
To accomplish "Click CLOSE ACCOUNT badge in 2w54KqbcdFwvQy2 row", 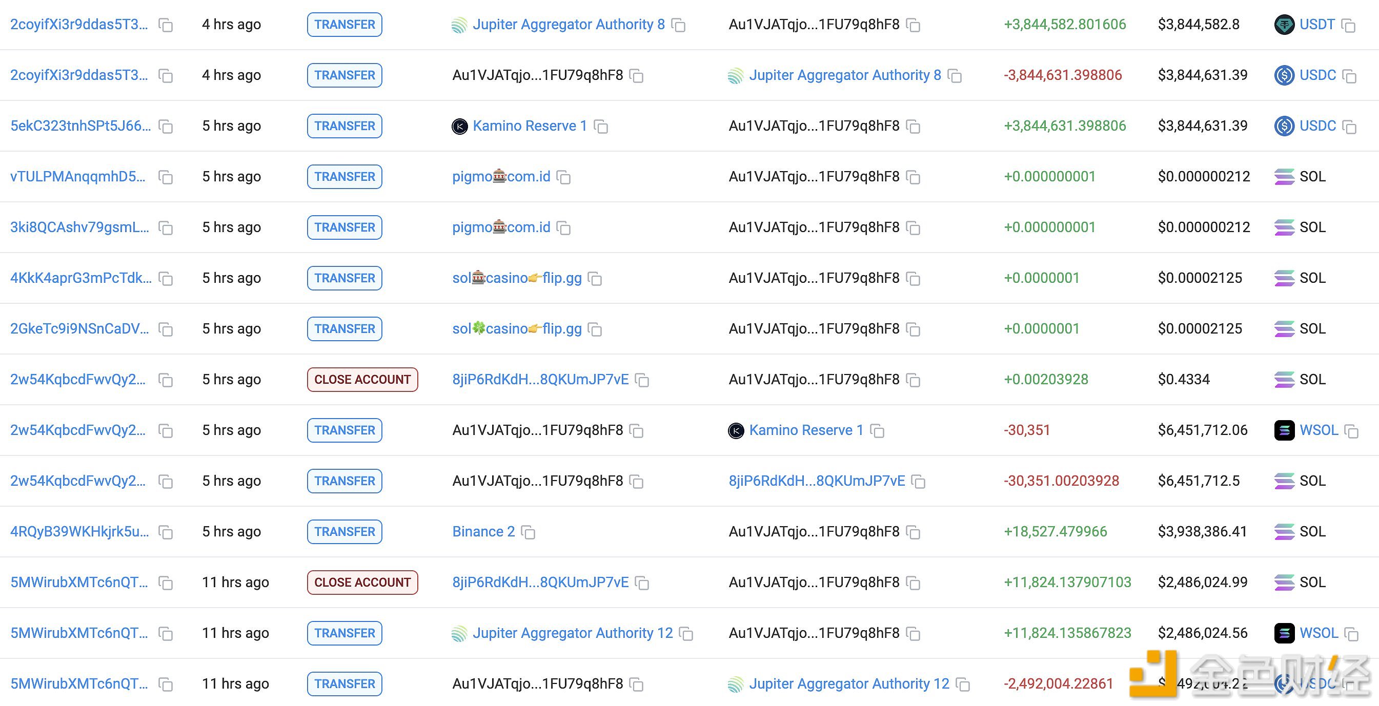I will [362, 379].
